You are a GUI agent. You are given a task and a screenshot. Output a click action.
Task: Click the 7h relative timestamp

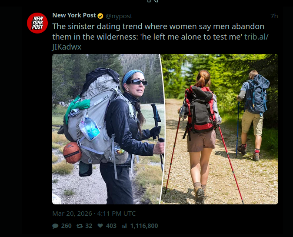(x=274, y=16)
